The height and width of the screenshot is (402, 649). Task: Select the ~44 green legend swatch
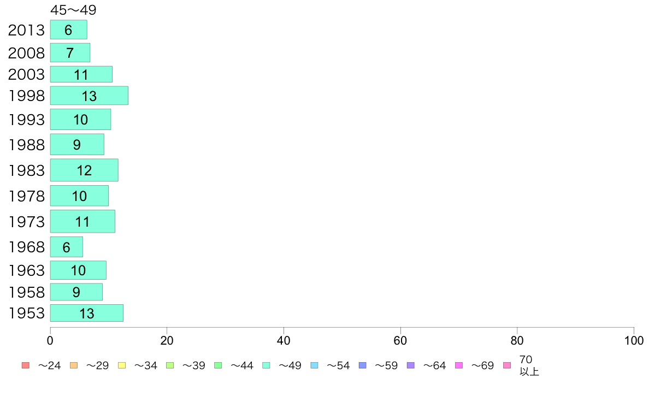218,365
